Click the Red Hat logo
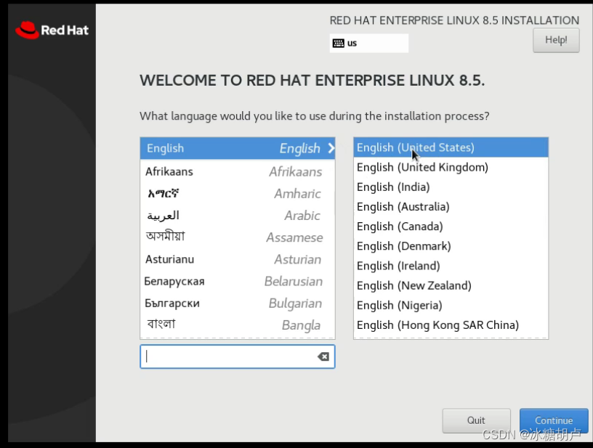593x448 pixels. (51, 30)
